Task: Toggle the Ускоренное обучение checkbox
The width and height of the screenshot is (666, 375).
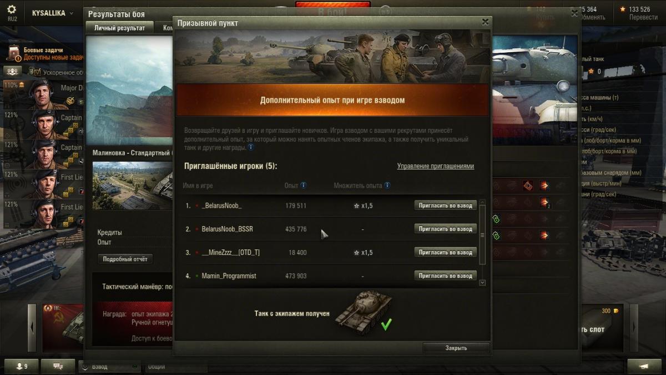Action: tap(37, 72)
